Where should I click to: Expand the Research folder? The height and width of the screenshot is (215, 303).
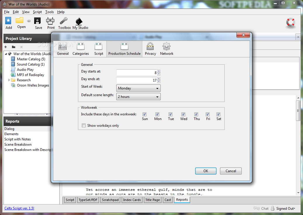pyautogui.click(x=9, y=80)
